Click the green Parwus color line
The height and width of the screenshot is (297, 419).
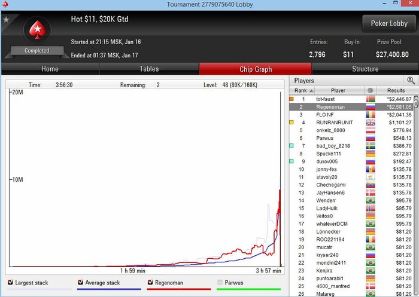[x=248, y=289]
